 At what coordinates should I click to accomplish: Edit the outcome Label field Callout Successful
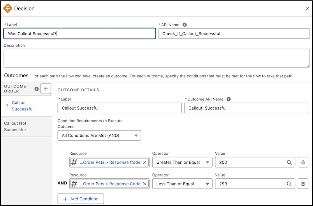tap(120, 108)
